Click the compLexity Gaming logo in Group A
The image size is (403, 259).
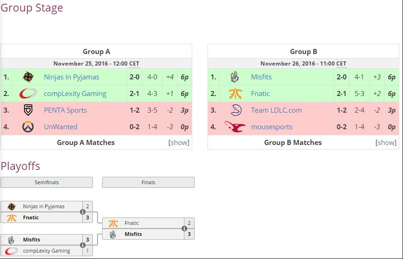coord(28,94)
